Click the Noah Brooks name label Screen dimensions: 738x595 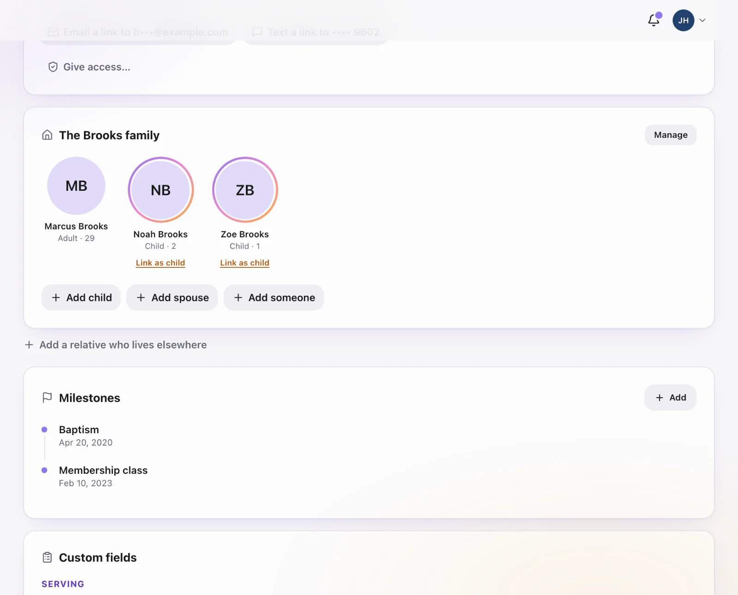[161, 234]
